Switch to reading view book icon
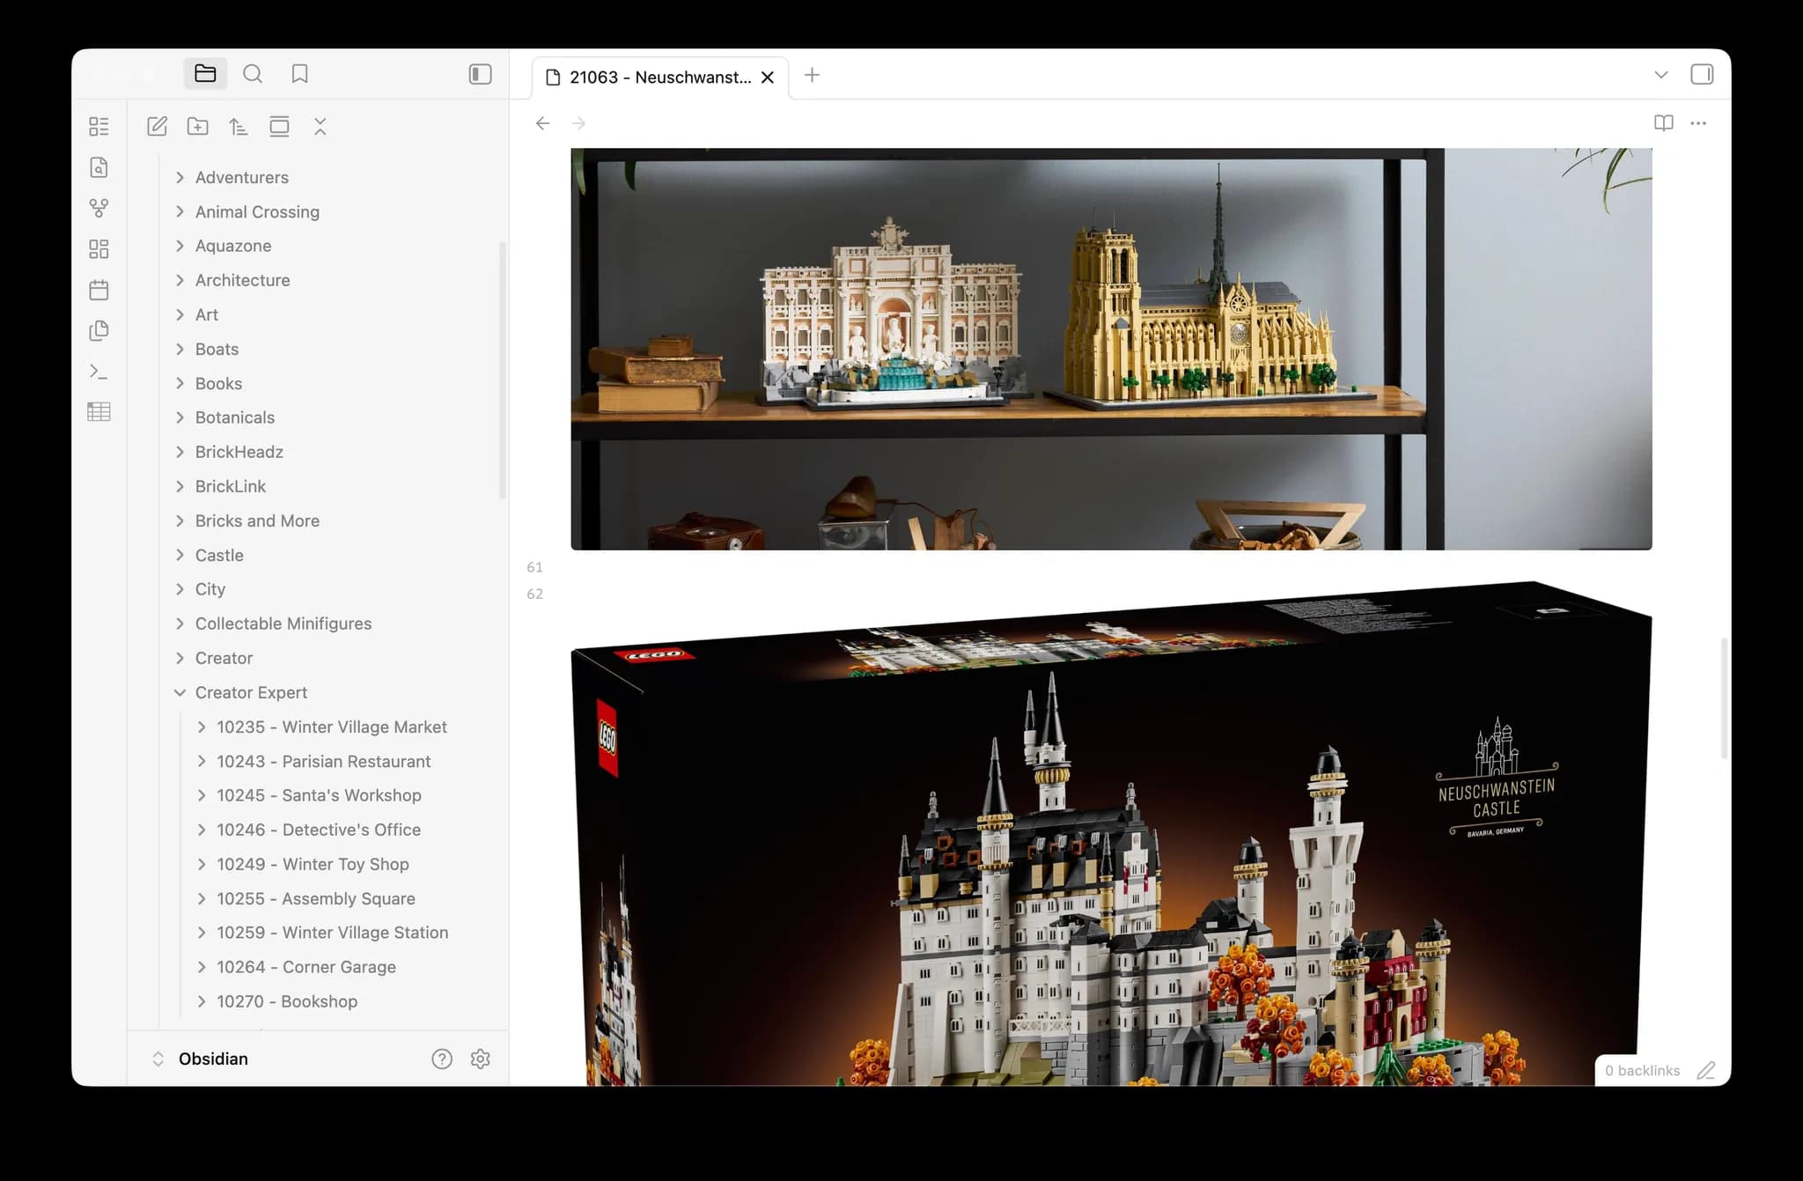1803x1181 pixels. [1663, 123]
